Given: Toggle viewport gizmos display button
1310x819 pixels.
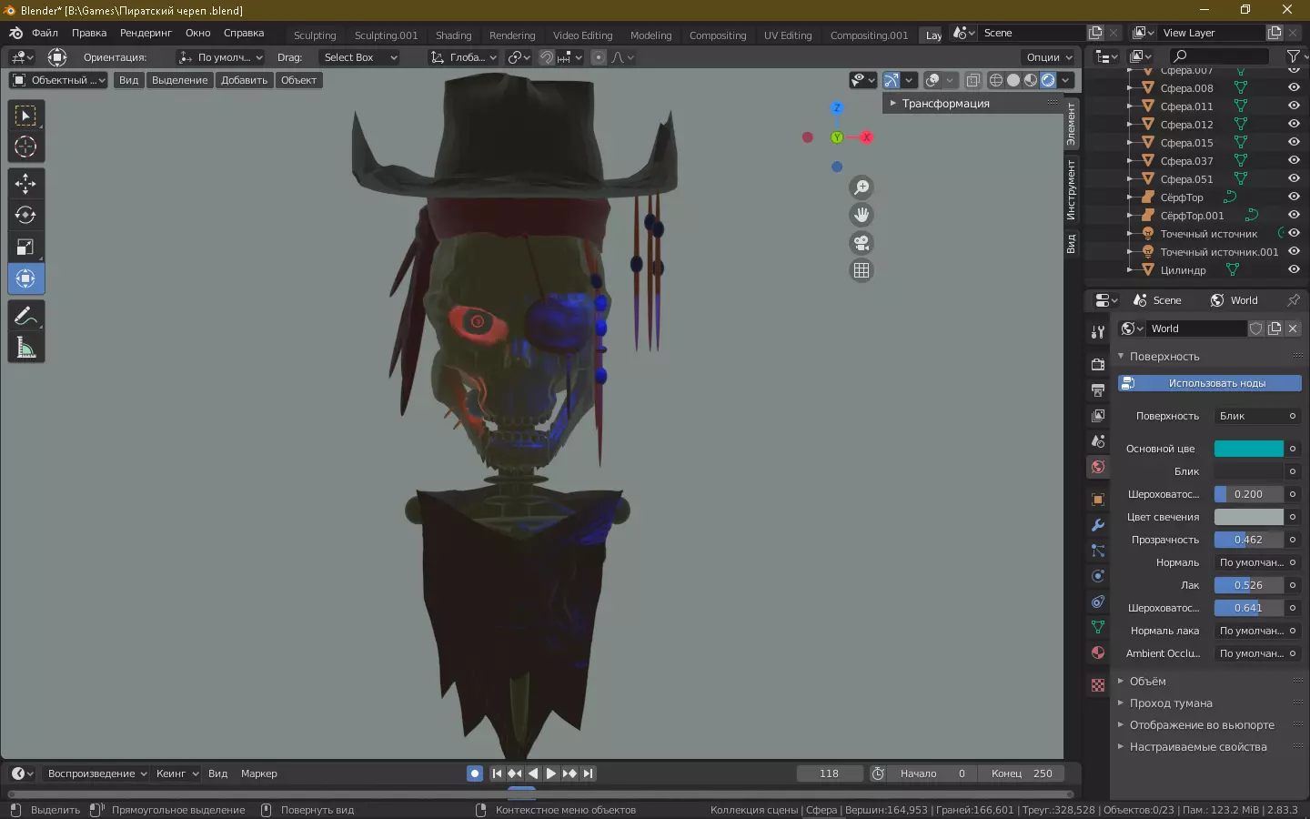Looking at the screenshot, I should (x=892, y=80).
